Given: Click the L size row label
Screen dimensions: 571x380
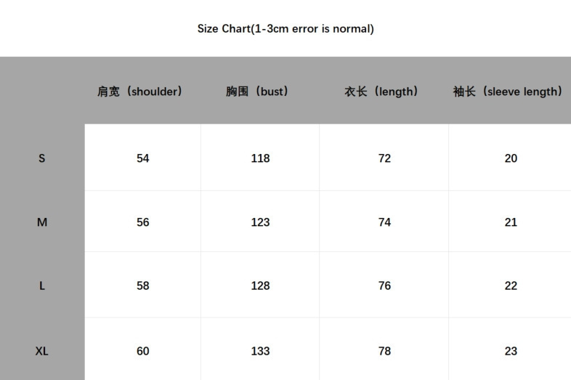Looking at the screenshot, I should (x=42, y=286).
